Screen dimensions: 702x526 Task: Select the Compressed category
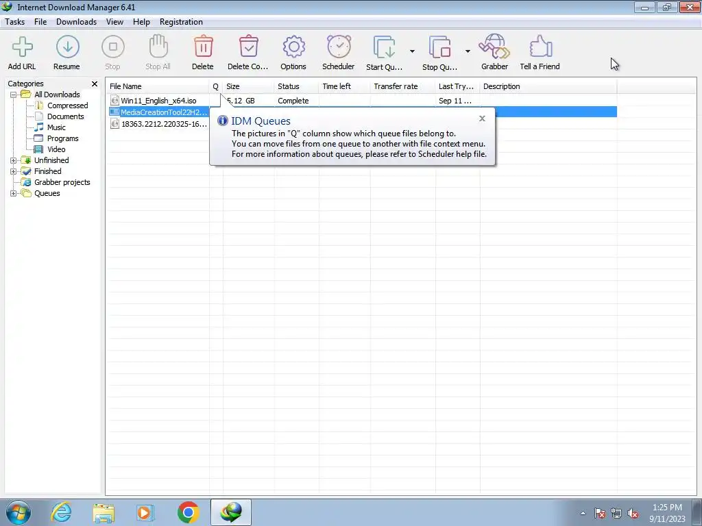[x=68, y=105]
